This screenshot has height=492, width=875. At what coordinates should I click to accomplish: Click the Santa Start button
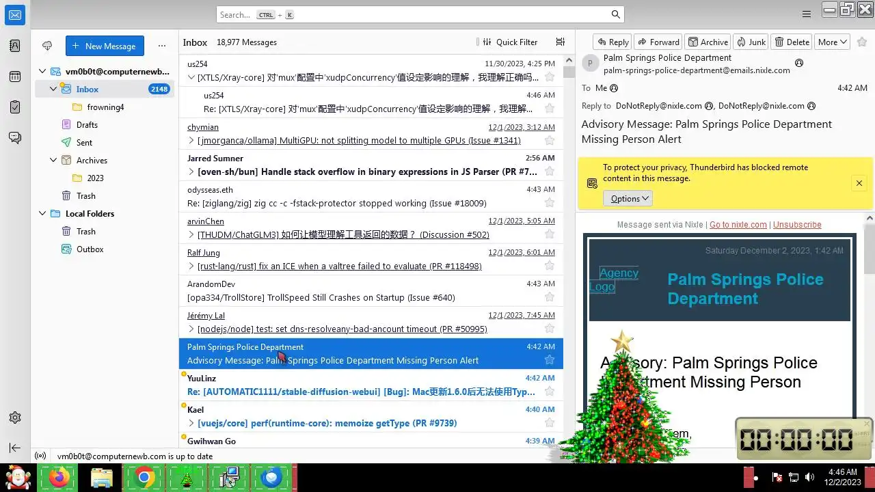(x=18, y=478)
